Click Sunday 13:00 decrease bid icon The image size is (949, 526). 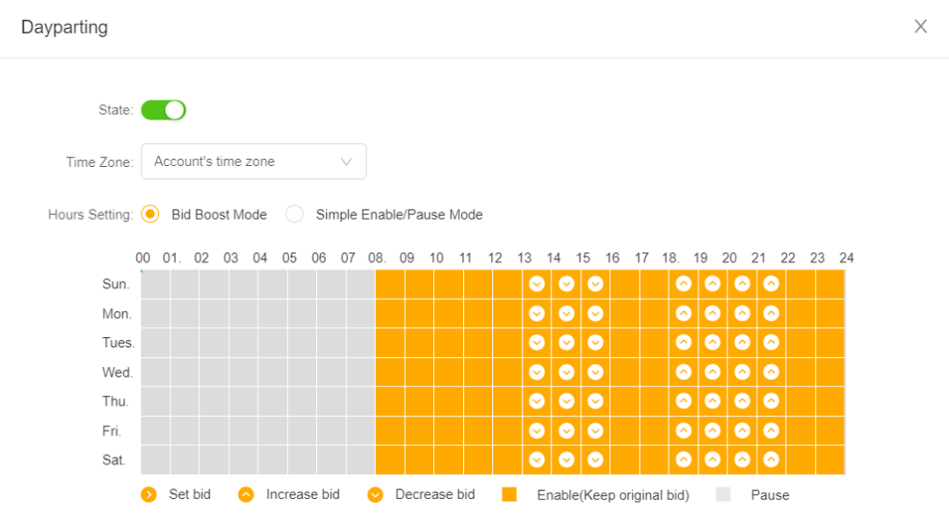pyautogui.click(x=537, y=285)
